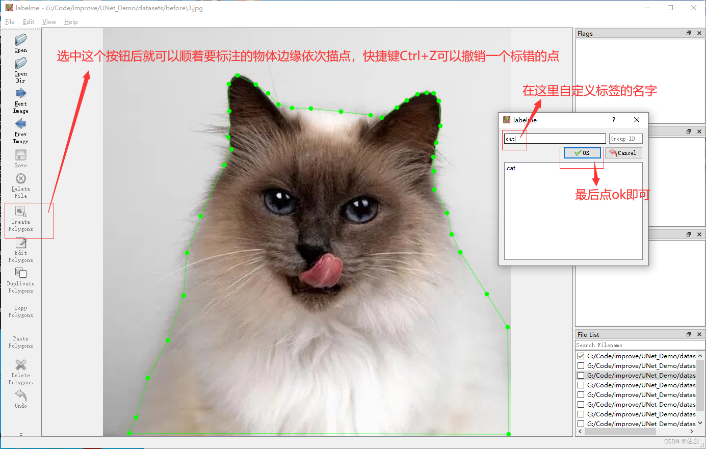
Task: Click Copy Polygons in the toolbar
Action: 21,311
